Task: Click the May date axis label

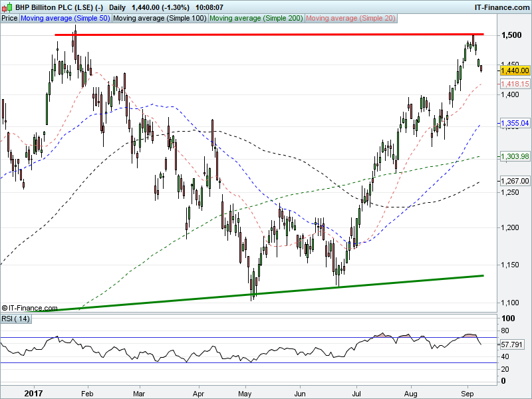Action: tap(245, 394)
